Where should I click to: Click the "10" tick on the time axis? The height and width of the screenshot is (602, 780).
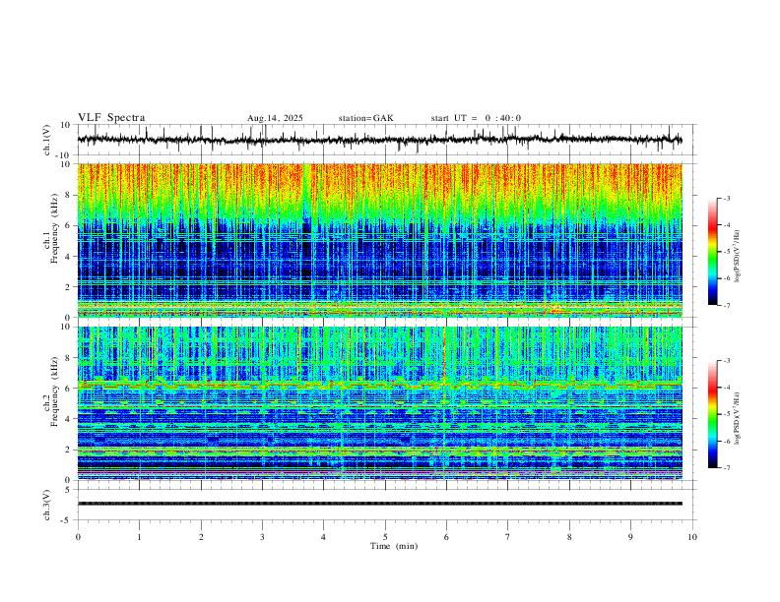pyautogui.click(x=692, y=537)
